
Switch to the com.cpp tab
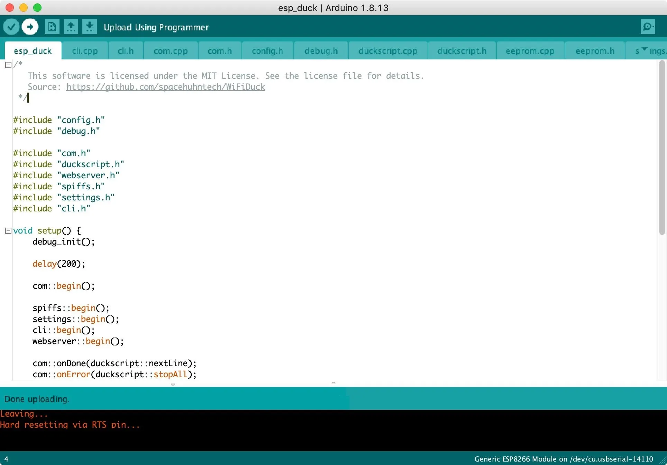171,51
